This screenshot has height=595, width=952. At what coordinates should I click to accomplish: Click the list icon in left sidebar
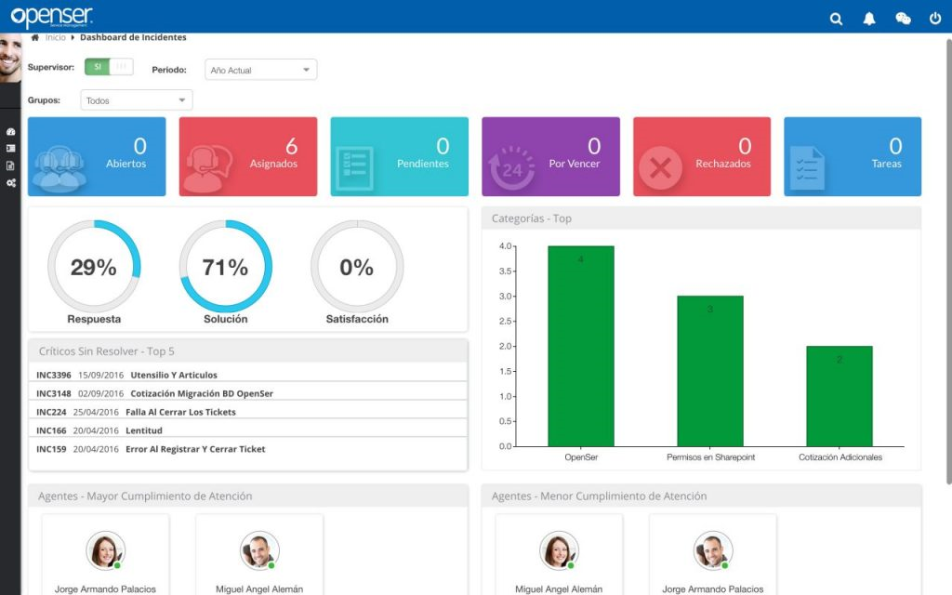click(10, 149)
